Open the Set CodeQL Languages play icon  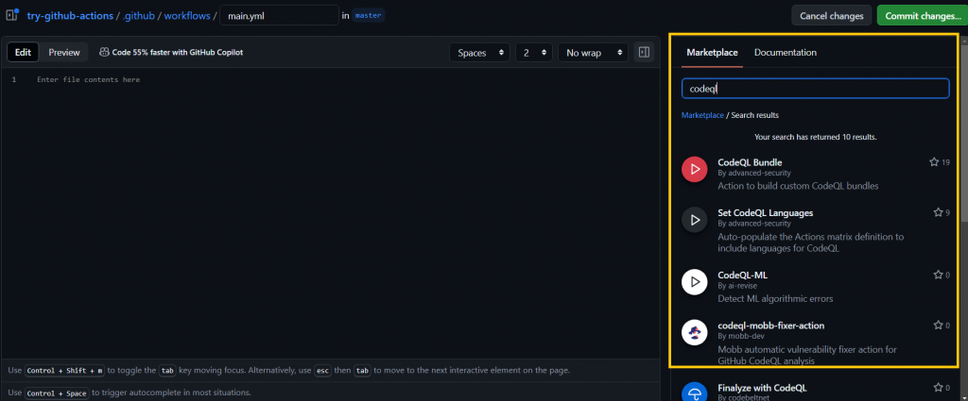pos(695,219)
